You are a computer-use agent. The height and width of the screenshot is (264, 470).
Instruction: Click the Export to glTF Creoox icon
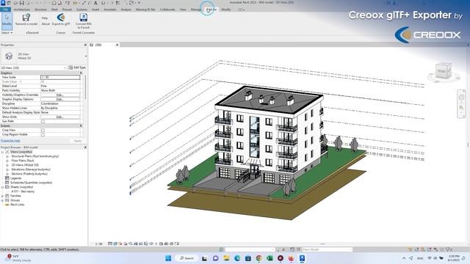click(61, 18)
